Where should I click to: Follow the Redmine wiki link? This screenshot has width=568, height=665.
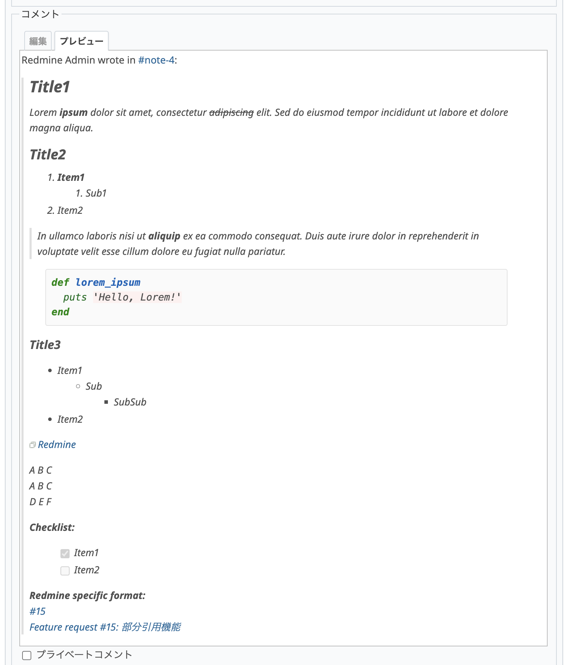click(57, 444)
